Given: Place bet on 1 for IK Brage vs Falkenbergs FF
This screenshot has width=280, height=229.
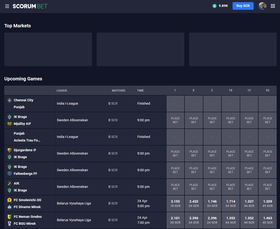Looking at the screenshot, I should (x=175, y=170).
